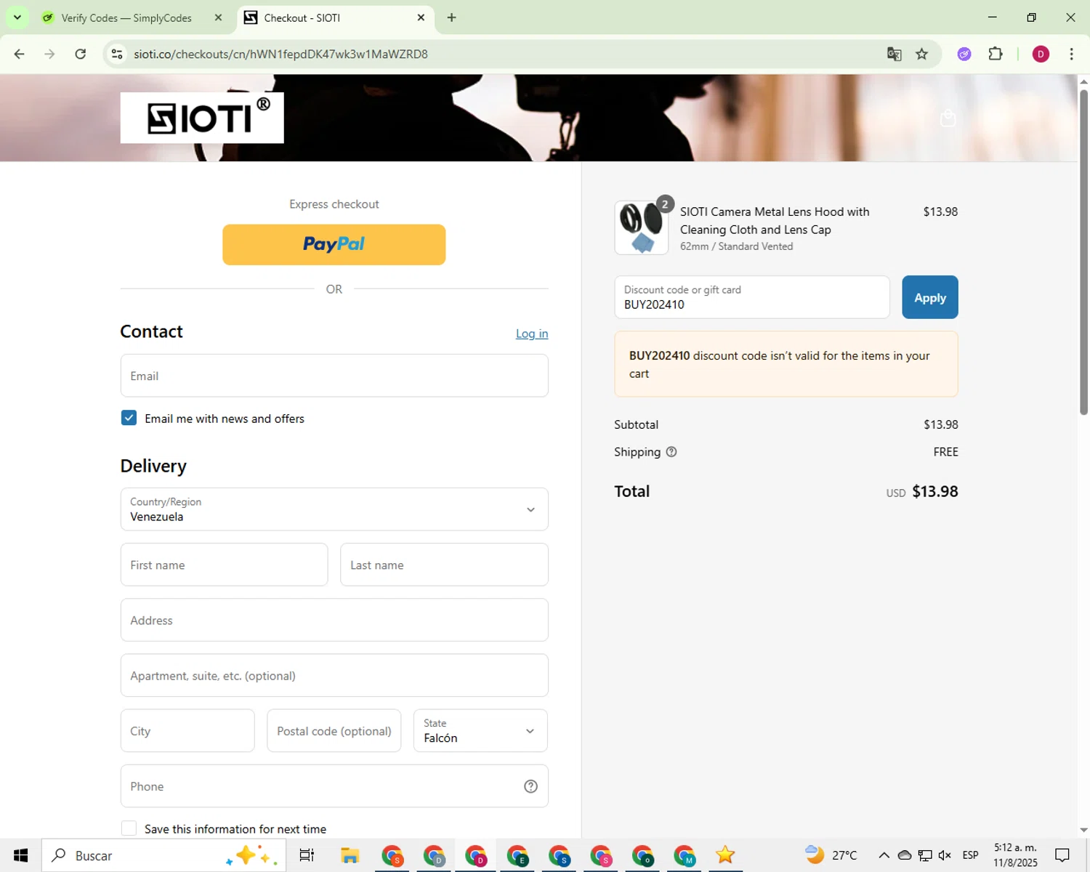Pay with PayPal express checkout
Screen dimensions: 1090x872
point(334,244)
